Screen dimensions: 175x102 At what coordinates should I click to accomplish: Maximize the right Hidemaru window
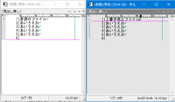[156, 4]
